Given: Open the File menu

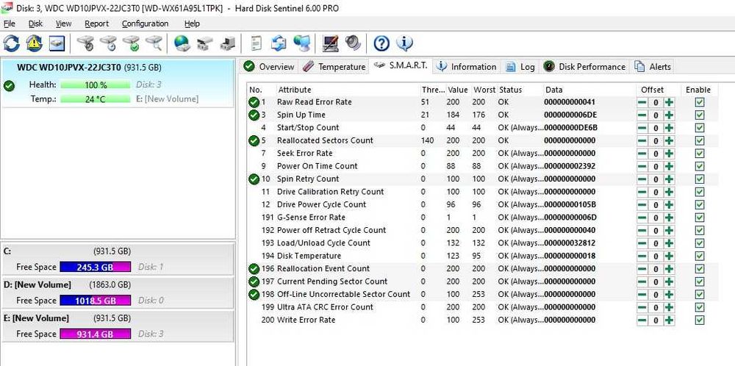Looking at the screenshot, I should click(x=10, y=24).
